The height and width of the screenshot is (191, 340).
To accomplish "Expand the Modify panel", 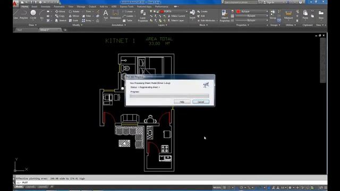I will click(77, 25).
